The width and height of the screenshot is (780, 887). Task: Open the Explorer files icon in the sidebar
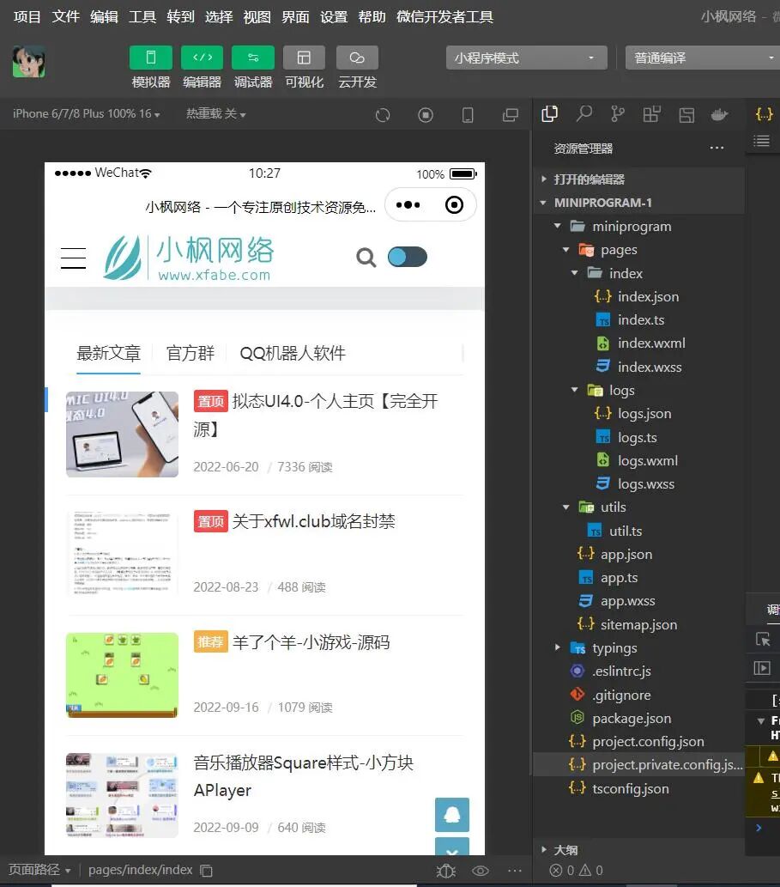[x=549, y=113]
